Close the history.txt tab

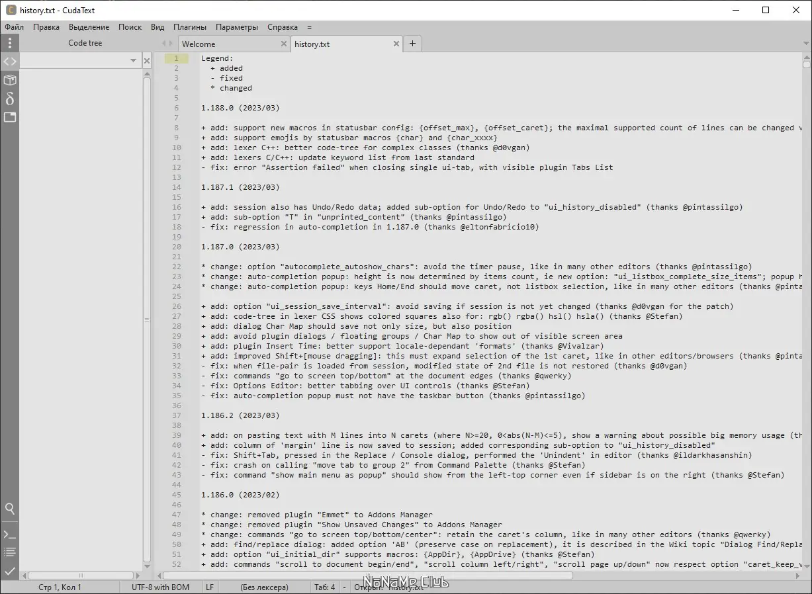(396, 44)
